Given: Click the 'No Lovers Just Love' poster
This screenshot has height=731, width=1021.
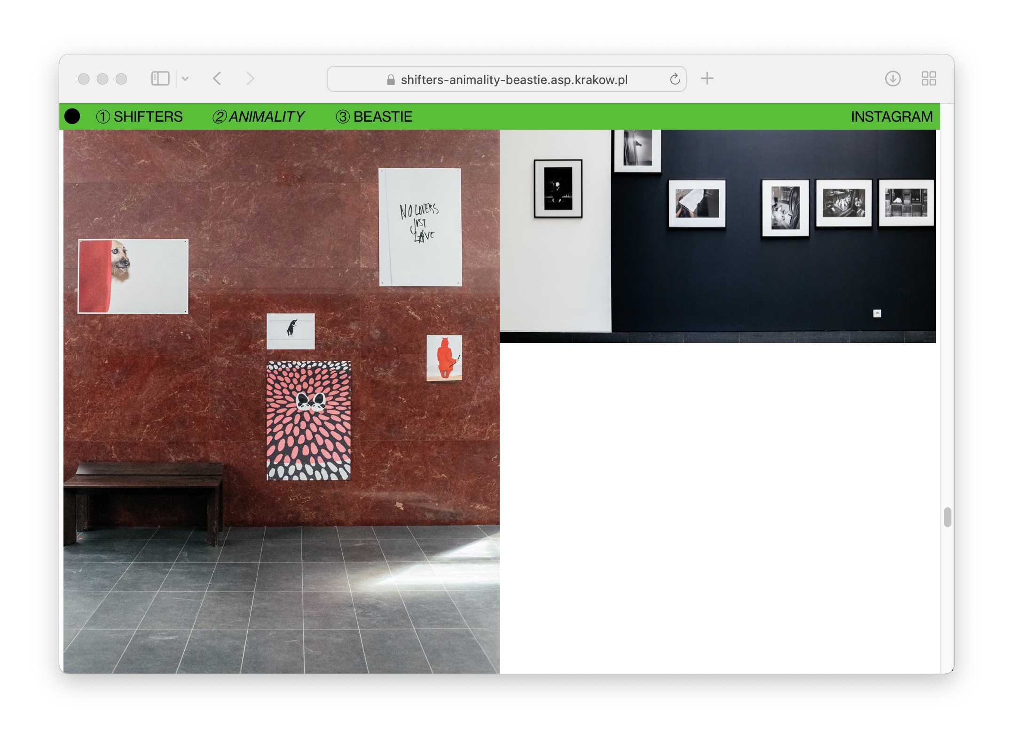Looking at the screenshot, I should (x=420, y=227).
